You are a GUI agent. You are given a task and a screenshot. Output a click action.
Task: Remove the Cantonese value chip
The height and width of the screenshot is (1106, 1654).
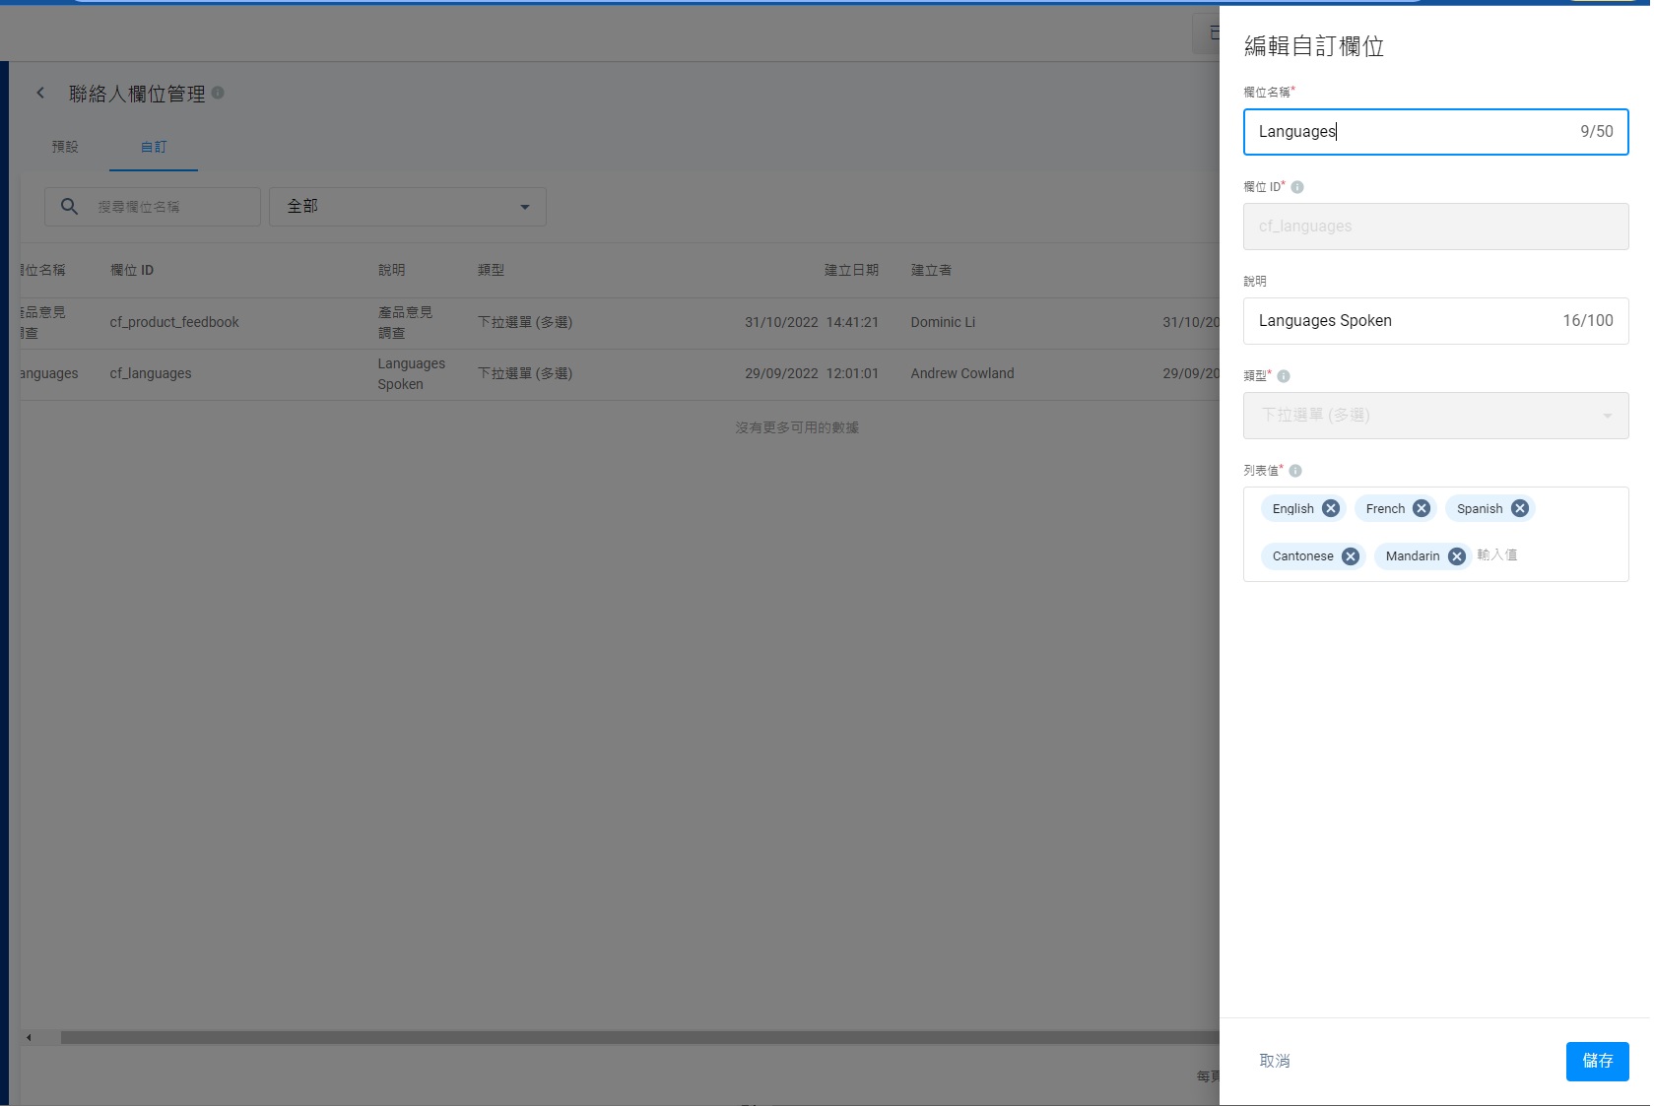point(1350,555)
